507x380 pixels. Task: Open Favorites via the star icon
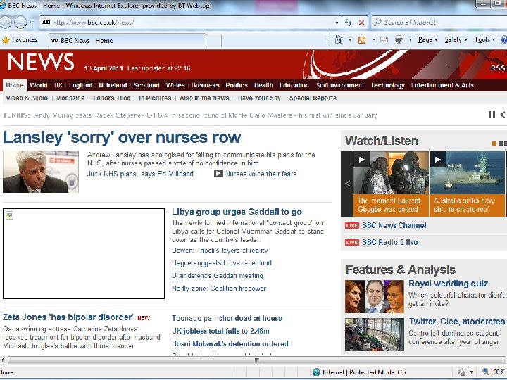[x=6, y=40]
